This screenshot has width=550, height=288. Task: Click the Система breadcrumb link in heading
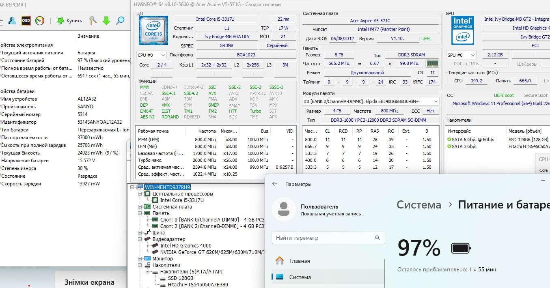click(x=419, y=204)
